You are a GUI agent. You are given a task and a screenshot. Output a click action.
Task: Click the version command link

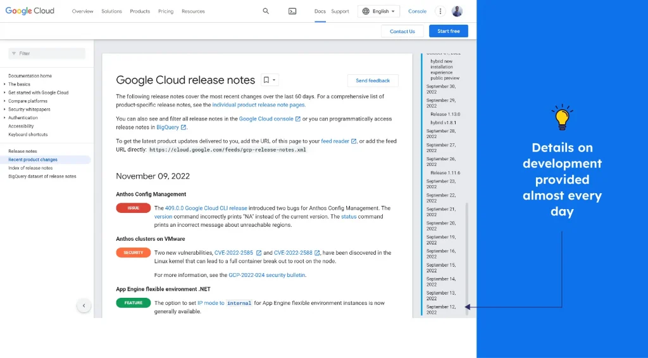[x=163, y=217]
